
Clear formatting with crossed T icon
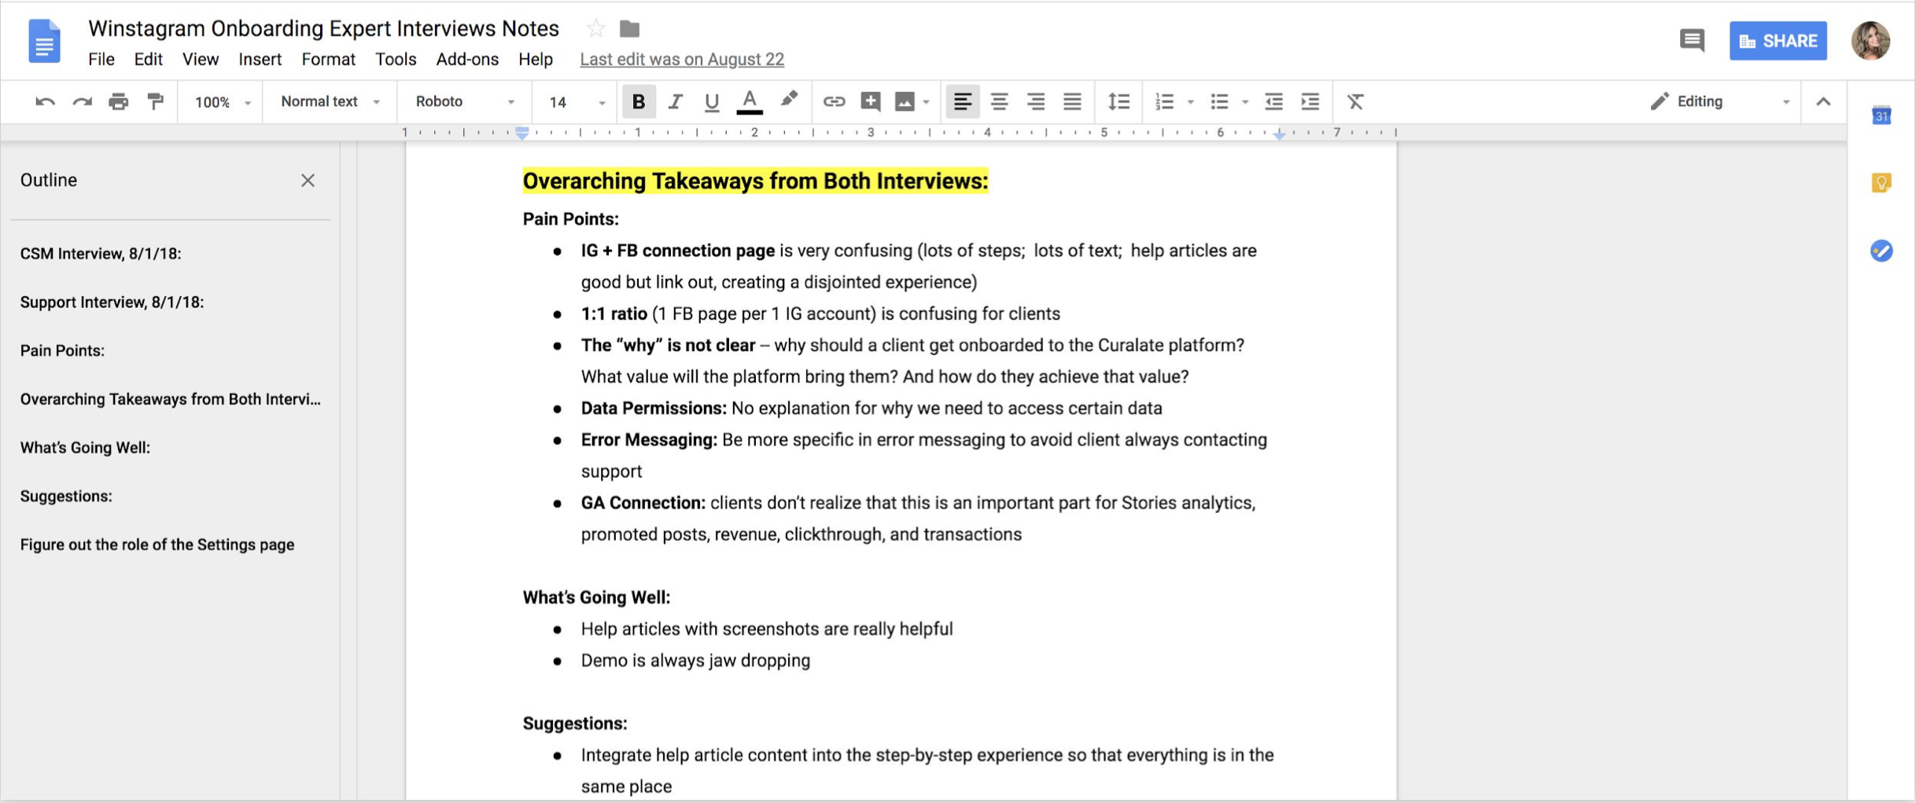[1355, 101]
